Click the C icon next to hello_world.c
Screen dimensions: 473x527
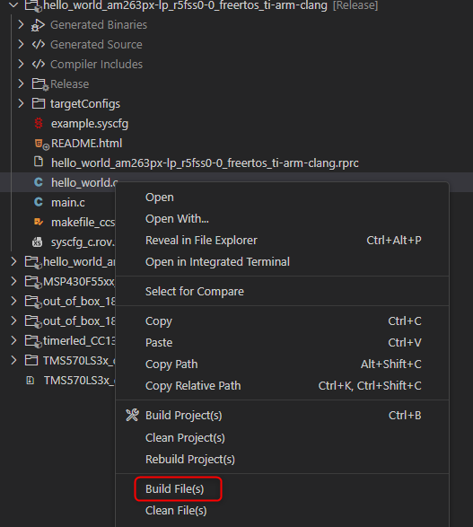point(39,182)
